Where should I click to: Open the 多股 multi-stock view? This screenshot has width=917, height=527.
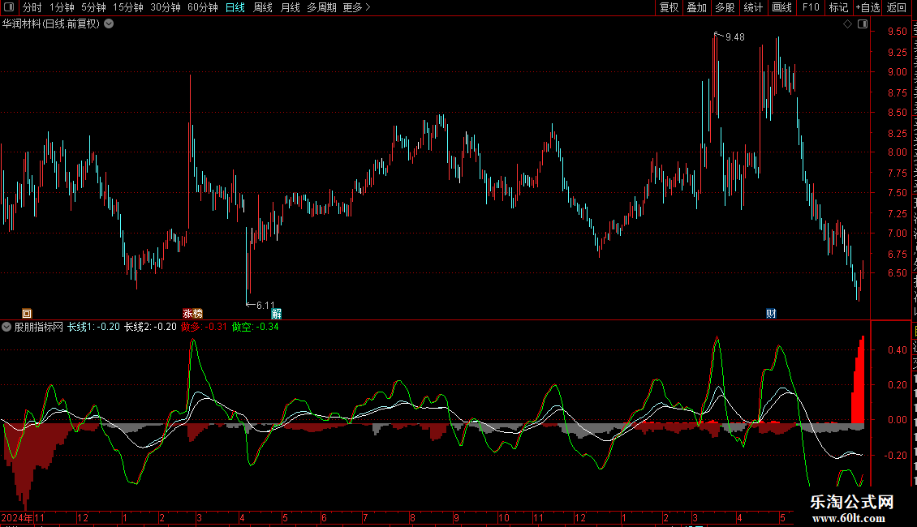pos(725,7)
